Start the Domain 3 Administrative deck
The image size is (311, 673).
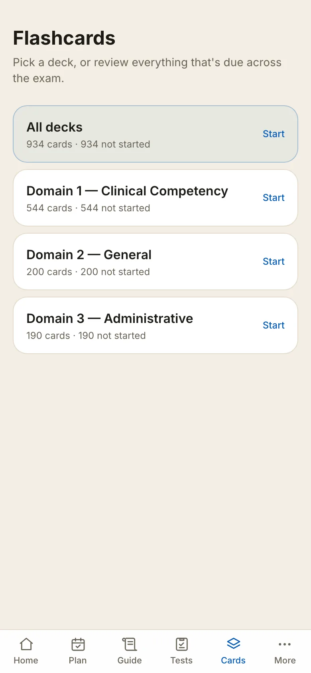pyautogui.click(x=274, y=325)
